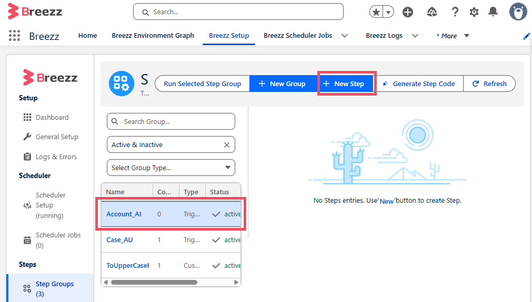
Task: Open the Trailhead guidance icon
Action: [x=431, y=12]
